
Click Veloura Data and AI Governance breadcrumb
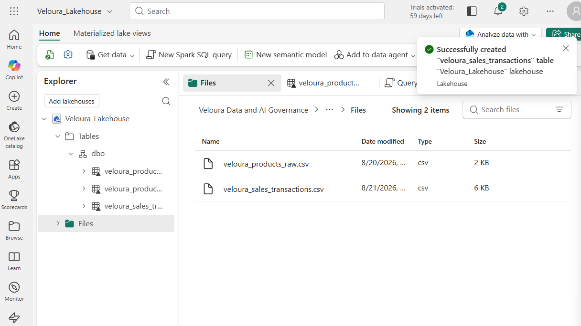coord(253,110)
